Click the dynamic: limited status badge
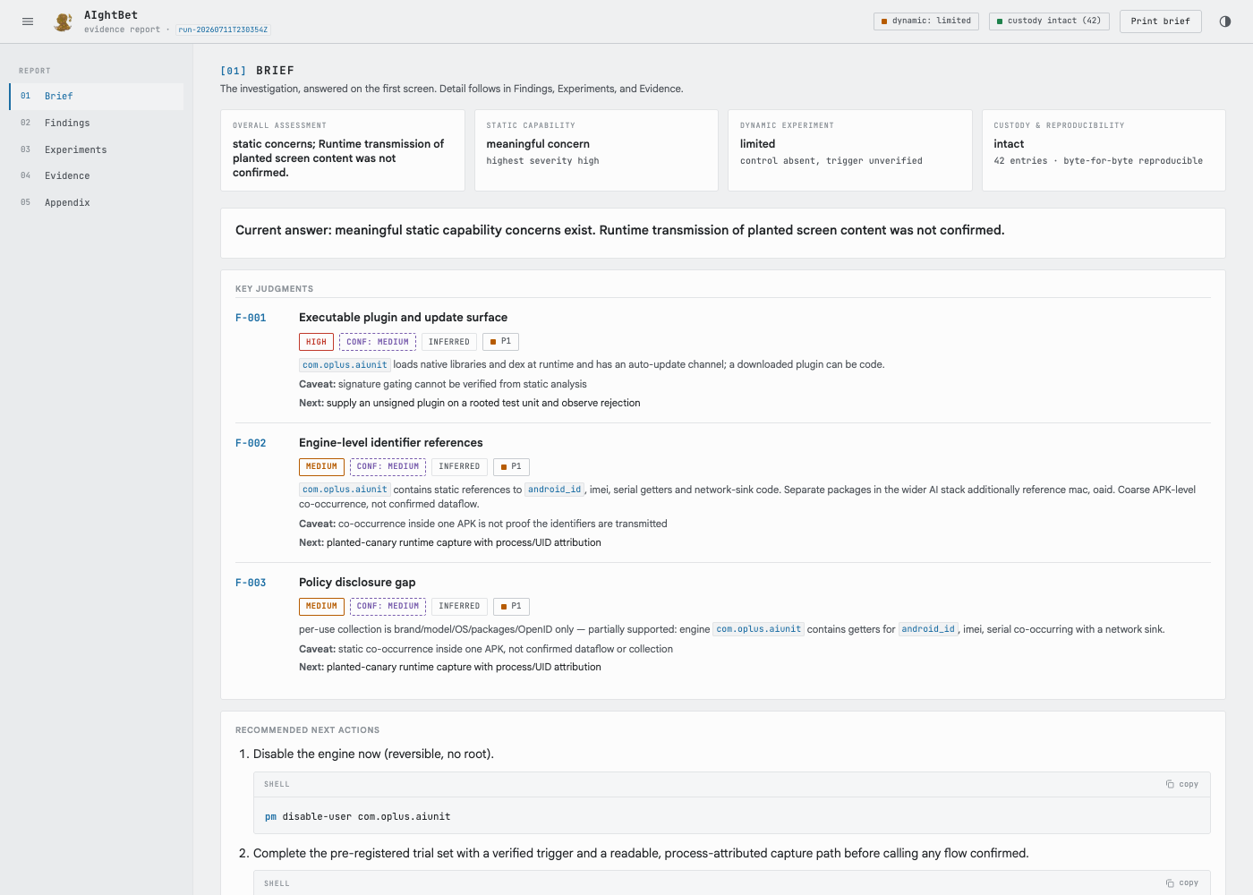 coord(926,21)
